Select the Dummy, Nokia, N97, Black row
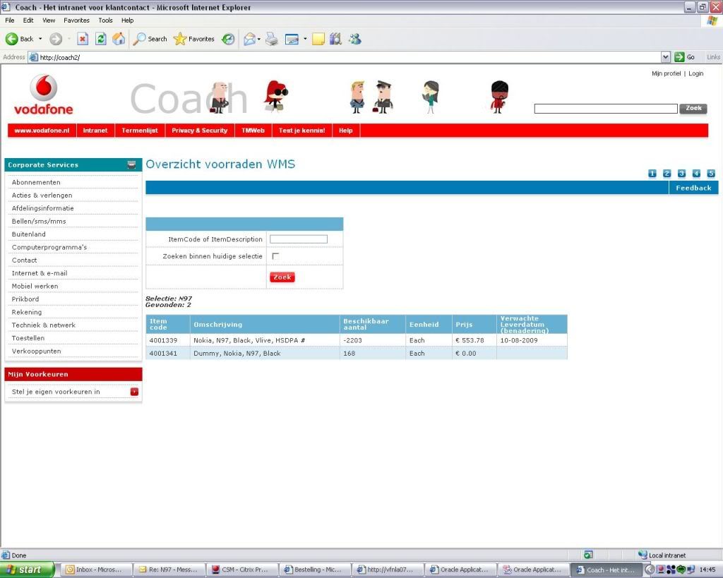This screenshot has width=723, height=578. [357, 354]
